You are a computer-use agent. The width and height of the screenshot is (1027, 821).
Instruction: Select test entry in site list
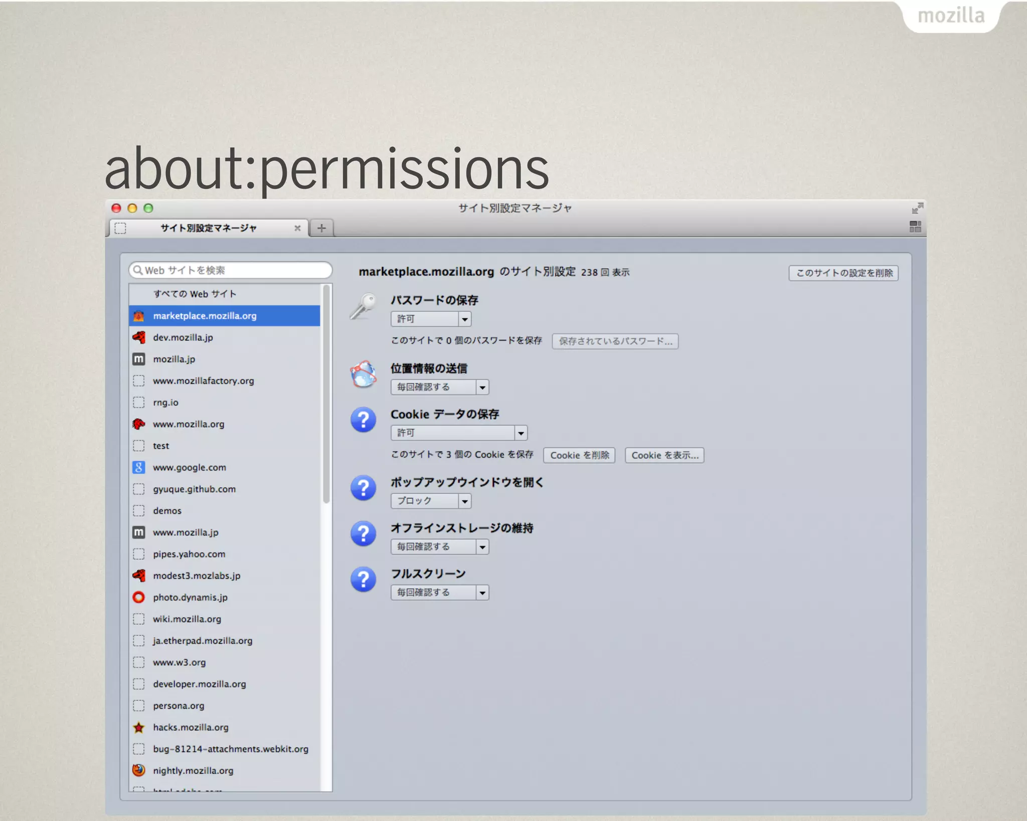[x=225, y=446]
